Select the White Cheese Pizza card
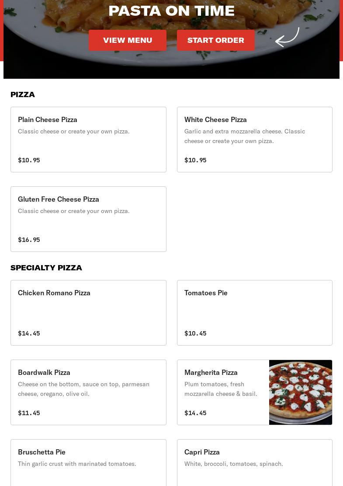This screenshot has width=343, height=486. (255, 140)
